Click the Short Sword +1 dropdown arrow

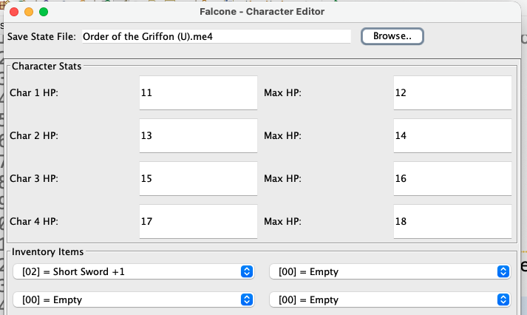247,271
